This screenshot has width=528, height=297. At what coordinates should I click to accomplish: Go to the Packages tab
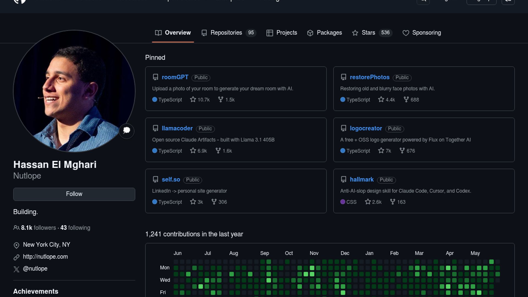coord(324,33)
